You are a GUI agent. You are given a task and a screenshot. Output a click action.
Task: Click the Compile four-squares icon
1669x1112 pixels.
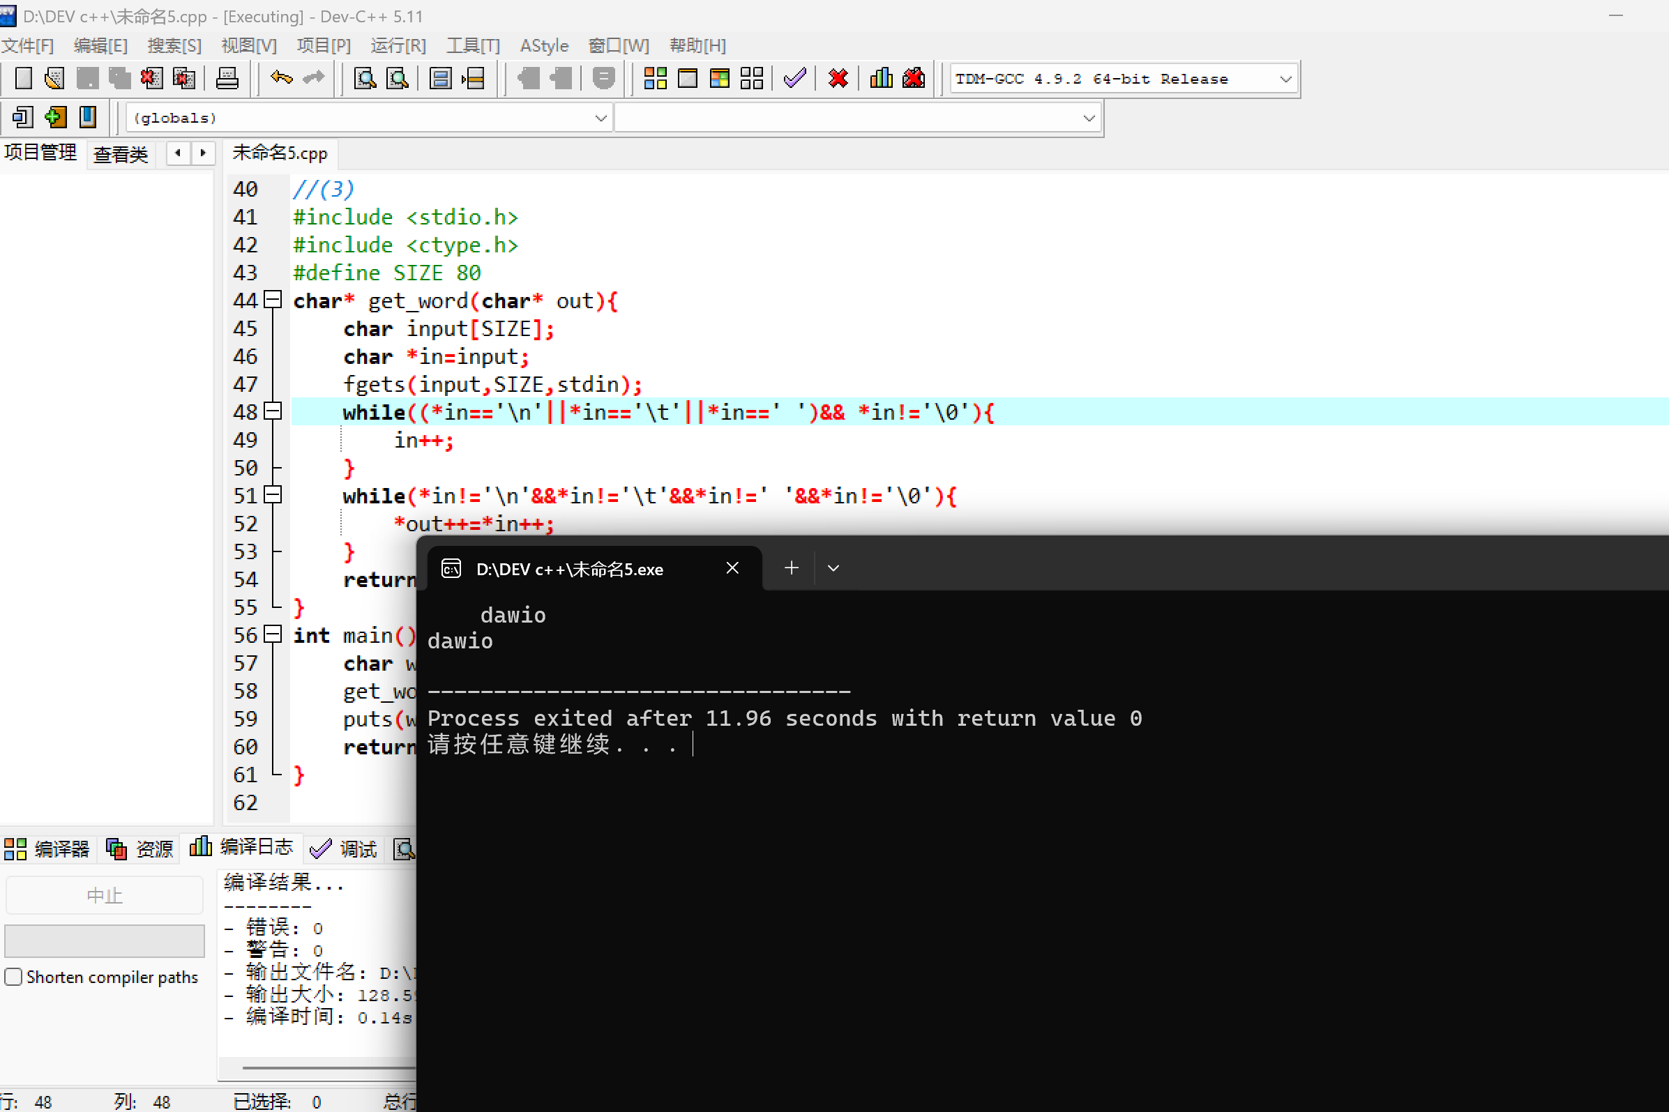[x=655, y=78]
